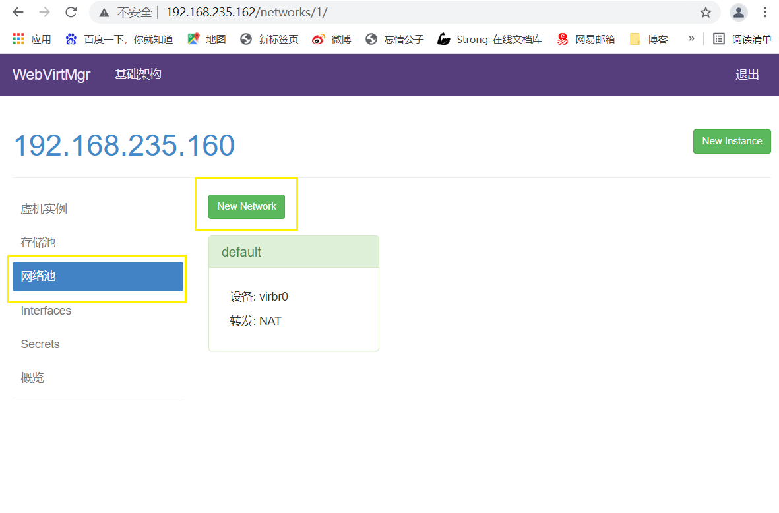Click the WebVirtMgr brand link

tap(51, 75)
